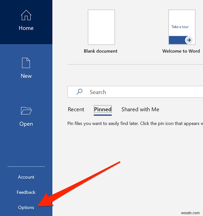Open the Account page in sidebar

26,177
